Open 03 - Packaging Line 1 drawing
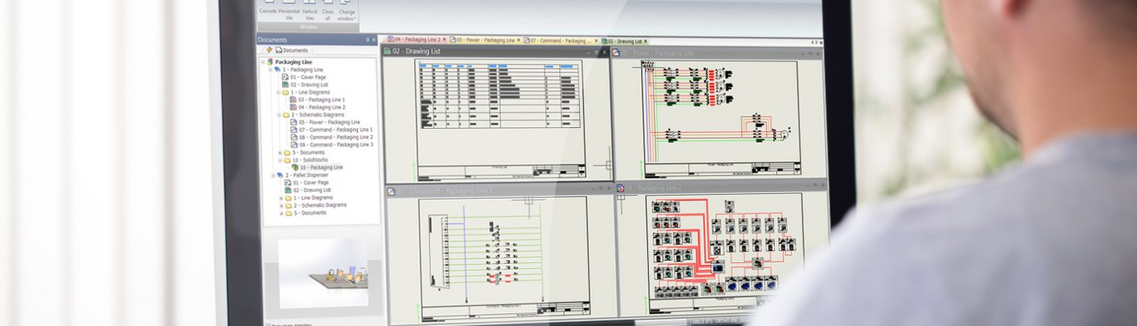 point(317,99)
